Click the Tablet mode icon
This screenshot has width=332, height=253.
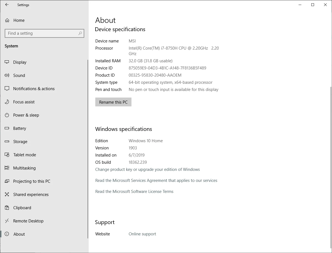(x=7, y=155)
